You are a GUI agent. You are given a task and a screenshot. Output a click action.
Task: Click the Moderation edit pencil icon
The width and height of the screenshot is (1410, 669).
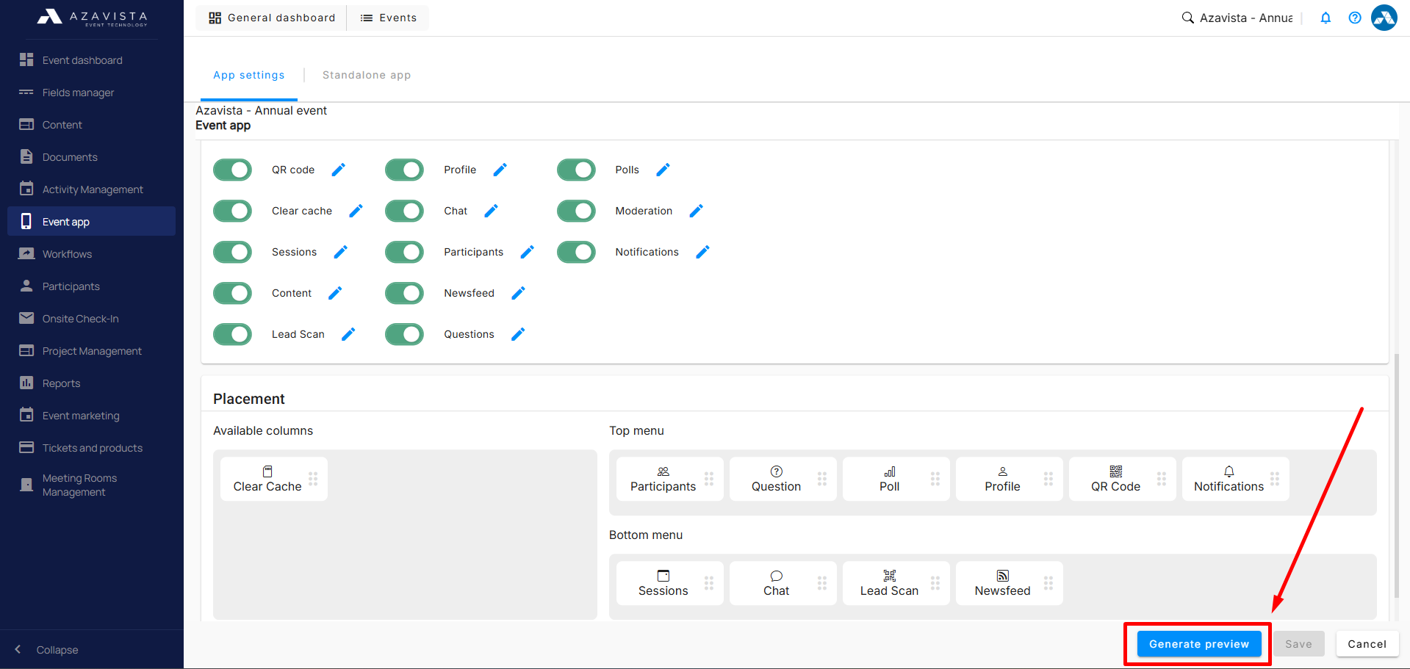696,211
